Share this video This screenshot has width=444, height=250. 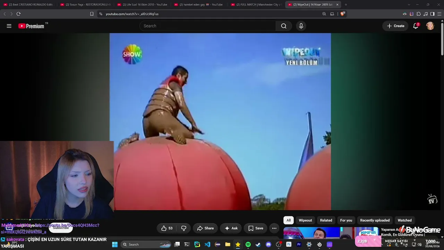point(205,228)
